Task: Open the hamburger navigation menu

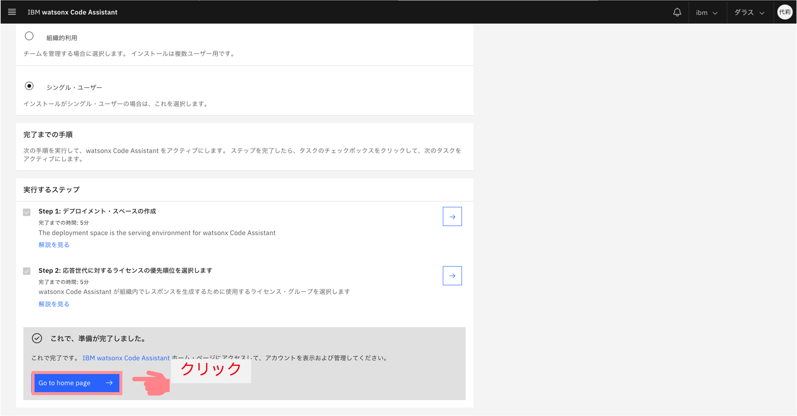Action: (x=12, y=12)
